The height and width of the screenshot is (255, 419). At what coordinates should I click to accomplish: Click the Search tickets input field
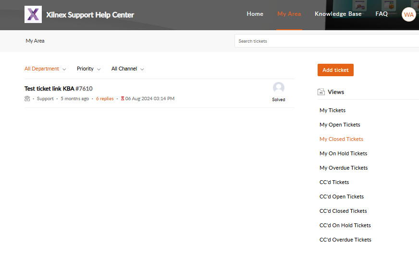[x=327, y=41]
